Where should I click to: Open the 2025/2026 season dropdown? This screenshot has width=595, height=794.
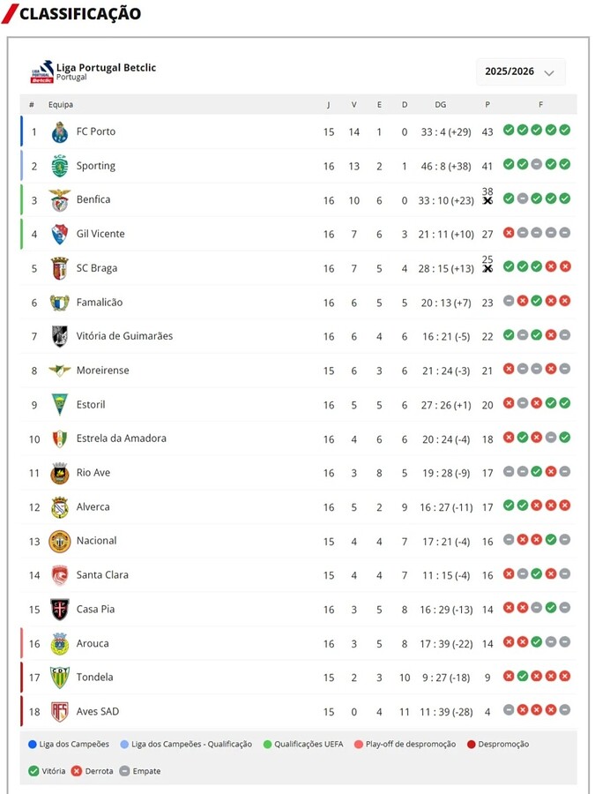pyautogui.click(x=520, y=71)
